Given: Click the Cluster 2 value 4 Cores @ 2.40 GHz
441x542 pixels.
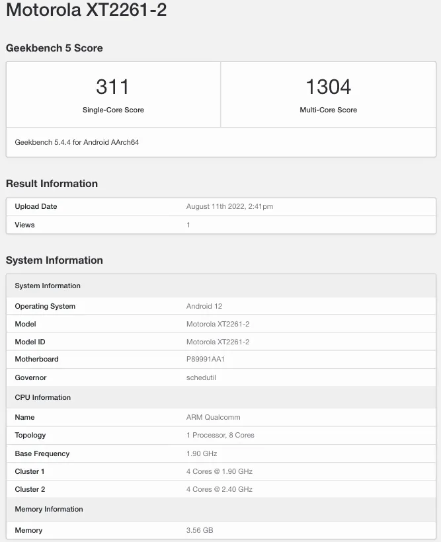Looking at the screenshot, I should [220, 490].
